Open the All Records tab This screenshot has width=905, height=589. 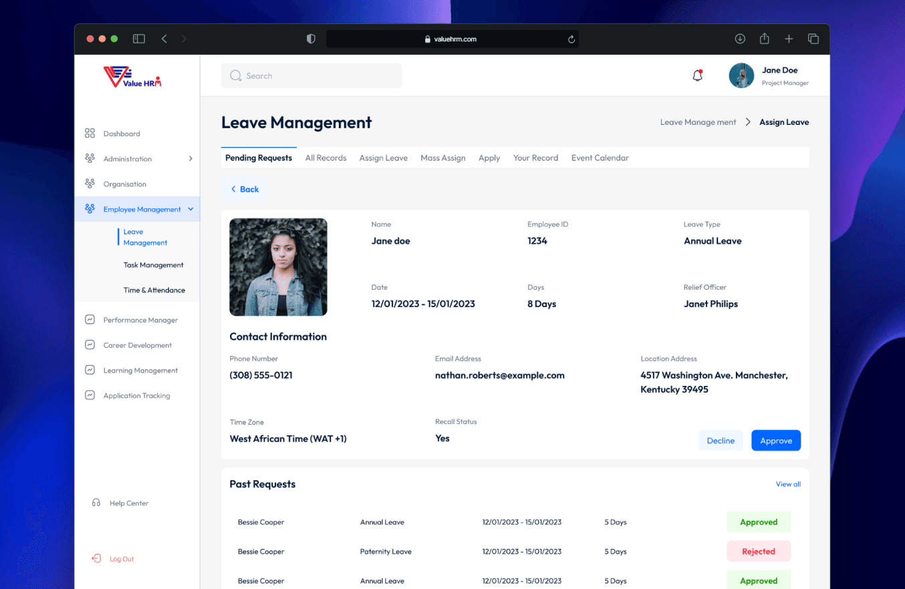tap(326, 158)
